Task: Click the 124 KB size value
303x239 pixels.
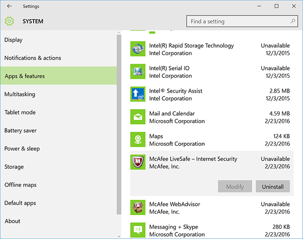Action: pos(282,137)
